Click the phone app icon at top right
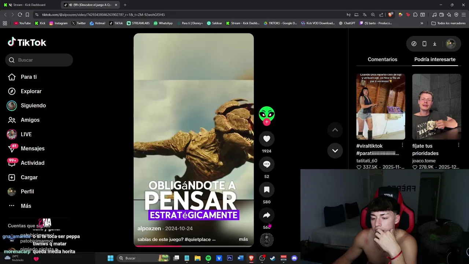 424,44
